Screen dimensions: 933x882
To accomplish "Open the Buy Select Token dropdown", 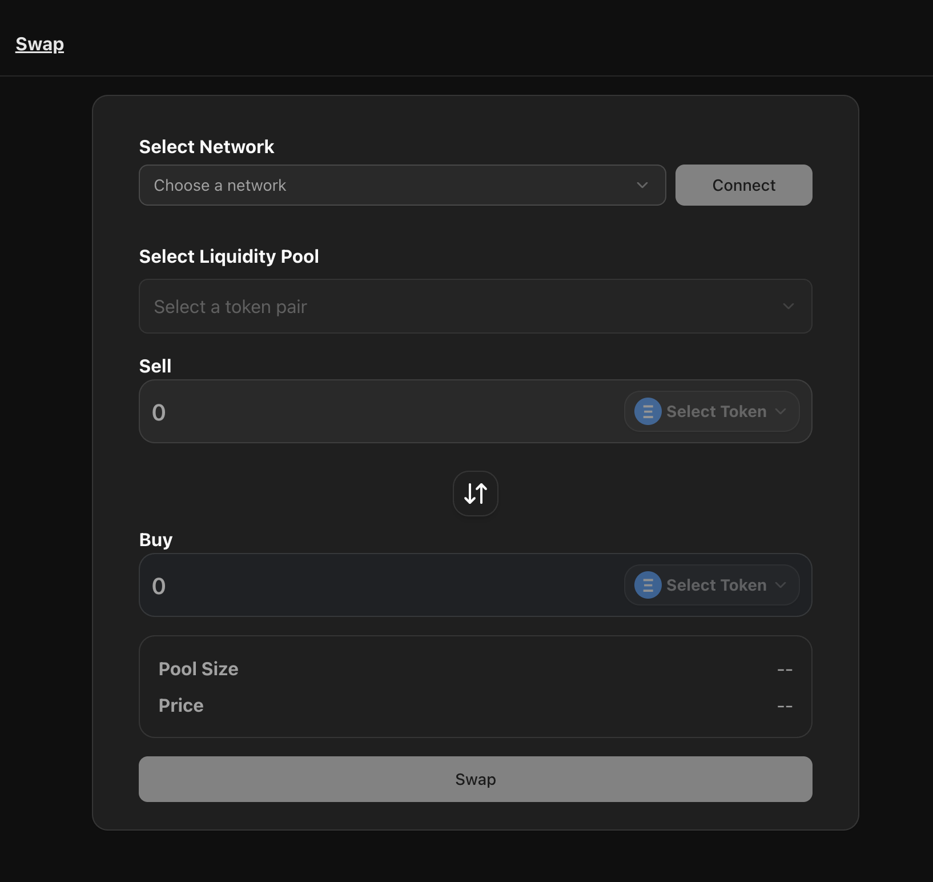I will pos(716,585).
